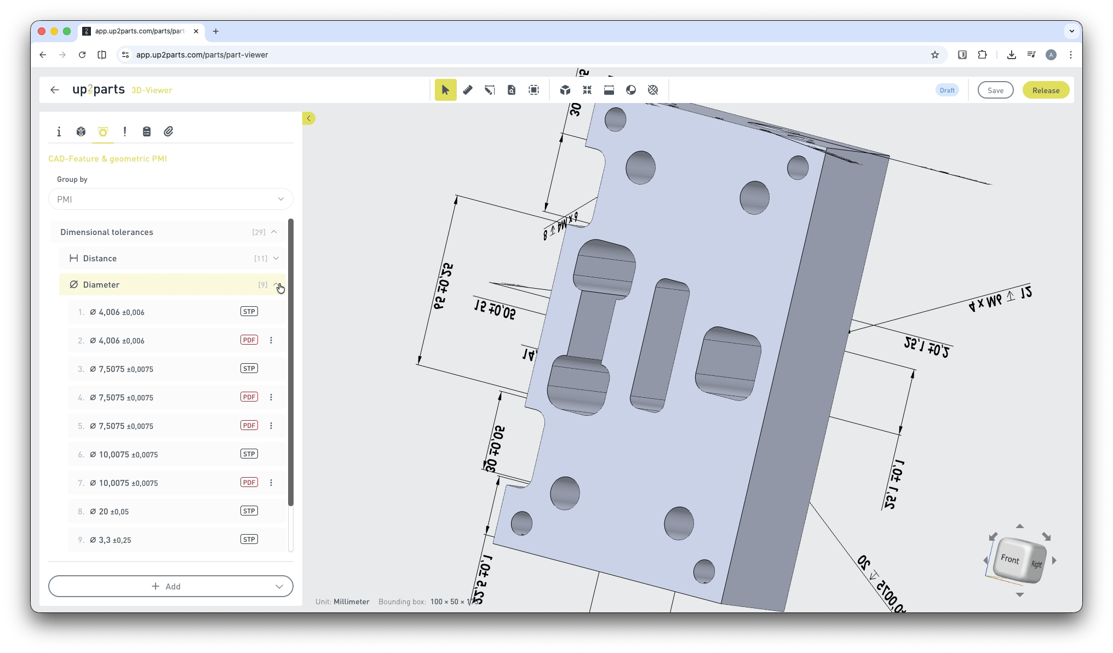Click the dashed selection box tool
Viewport: 1113px width, 653px height.
point(533,90)
